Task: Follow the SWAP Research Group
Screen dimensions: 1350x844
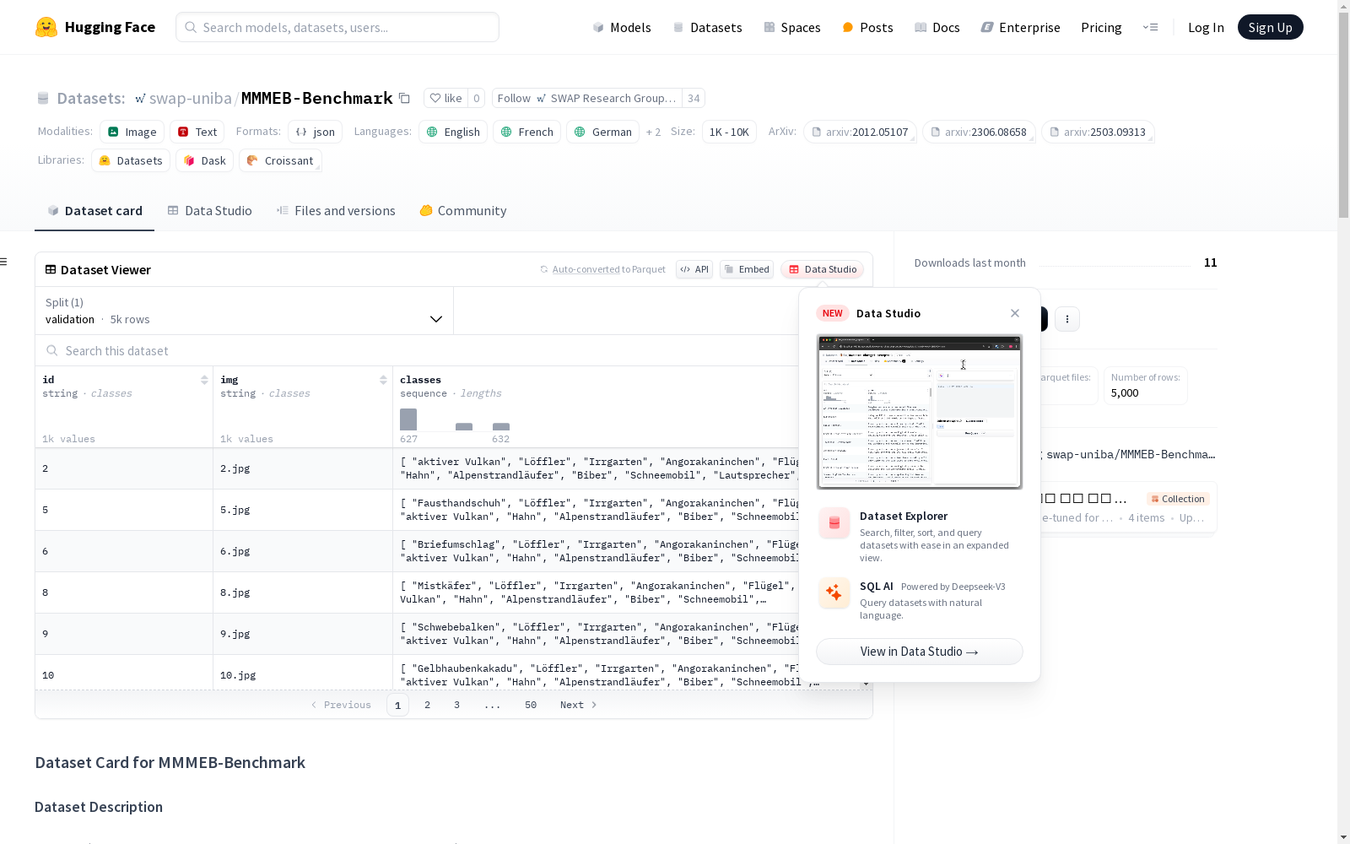Action: point(587,98)
